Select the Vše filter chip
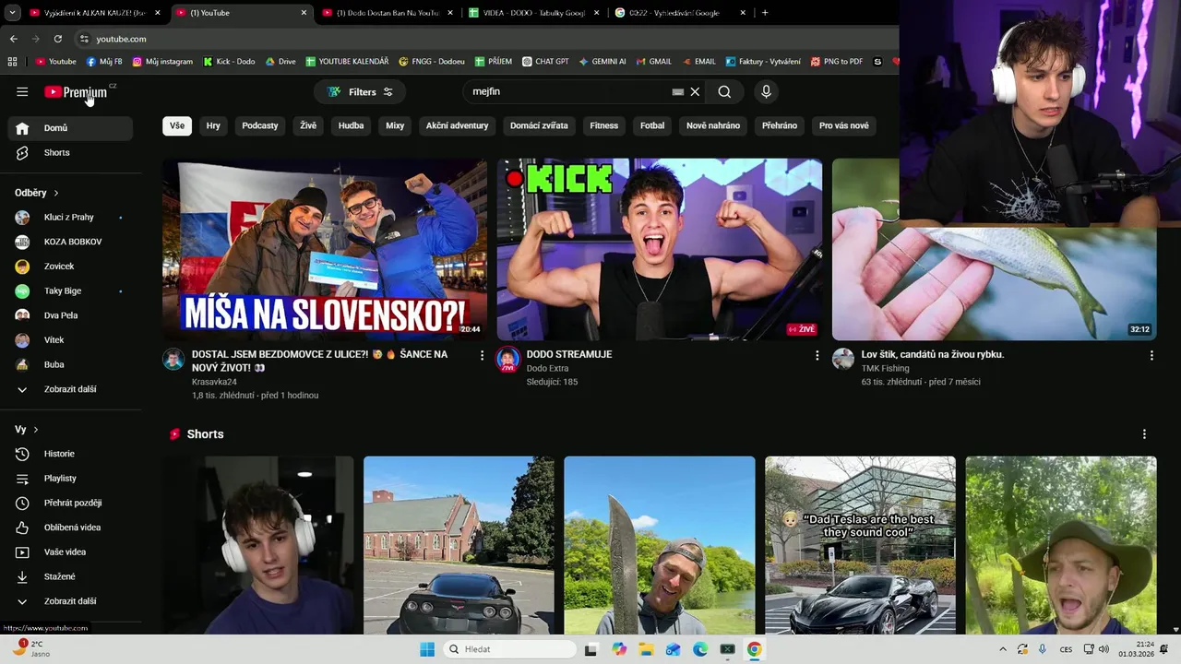1181x664 pixels. click(x=177, y=125)
